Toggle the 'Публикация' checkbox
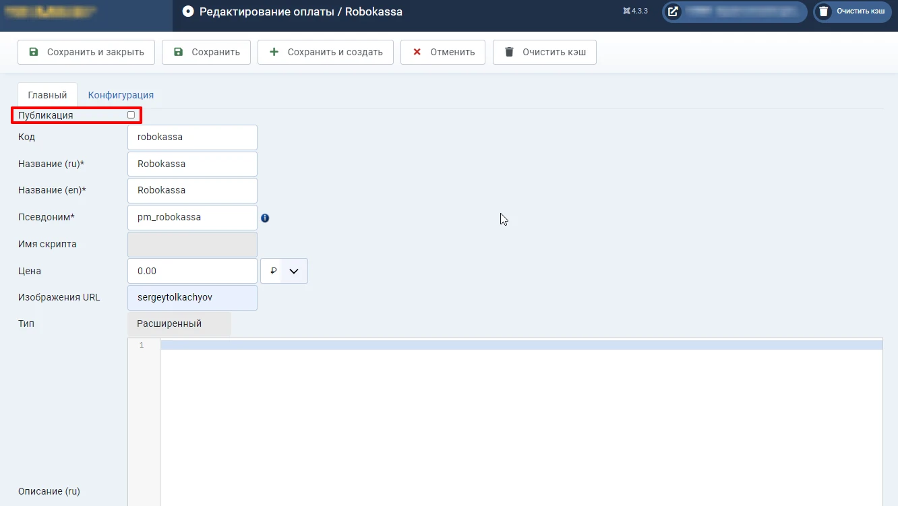 (131, 115)
